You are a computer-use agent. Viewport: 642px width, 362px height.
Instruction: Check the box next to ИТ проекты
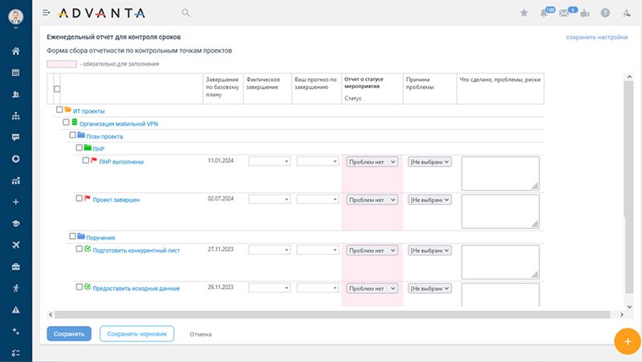pos(59,110)
